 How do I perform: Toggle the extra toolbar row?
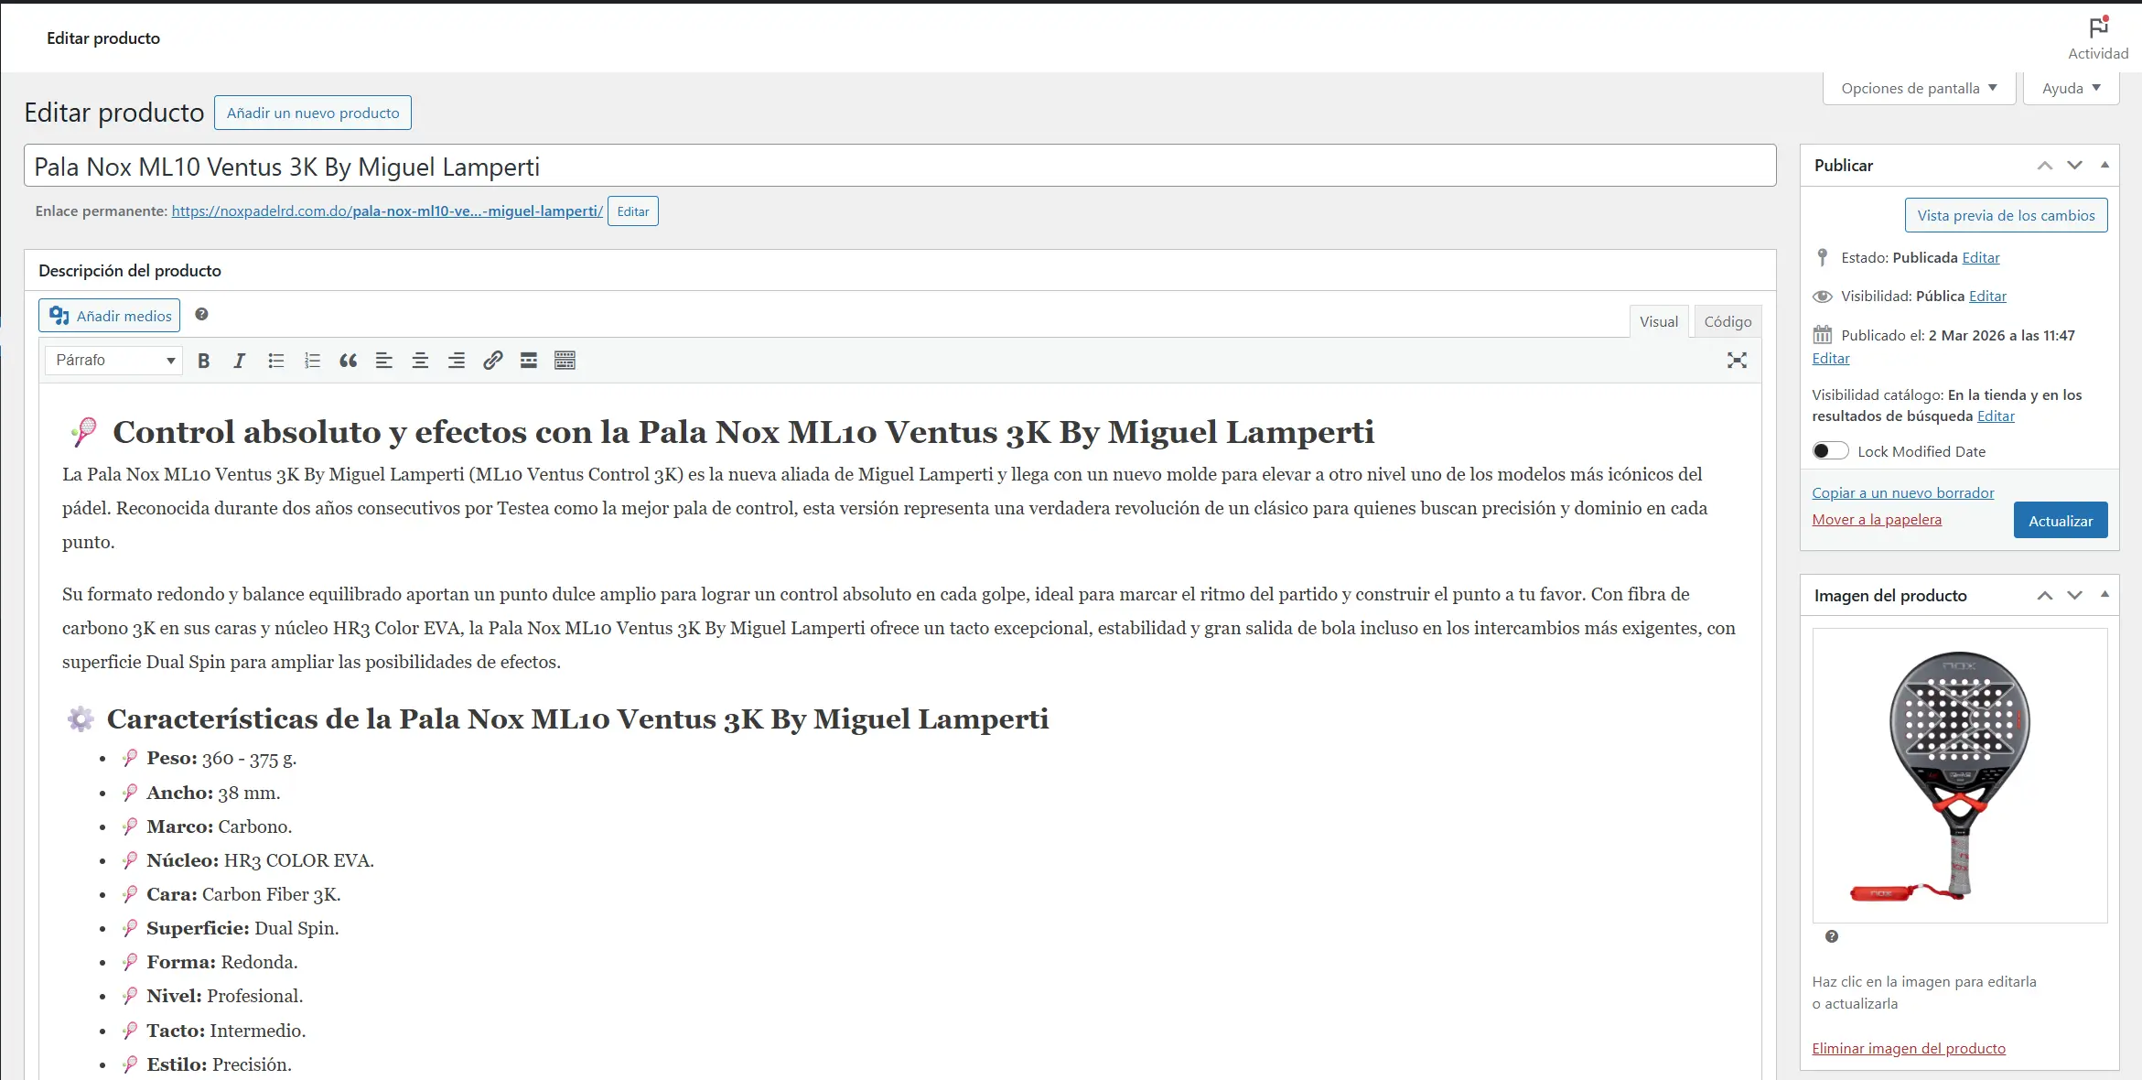(565, 361)
